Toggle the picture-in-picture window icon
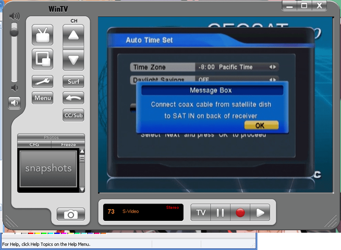 coord(42,59)
